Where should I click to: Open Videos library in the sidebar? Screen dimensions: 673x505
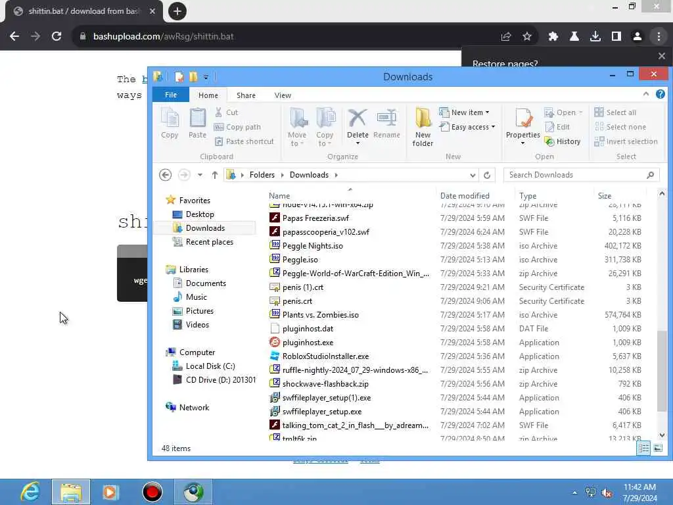(x=191, y=325)
